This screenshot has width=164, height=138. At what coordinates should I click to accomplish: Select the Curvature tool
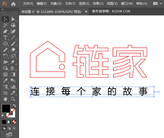(x=13, y=31)
